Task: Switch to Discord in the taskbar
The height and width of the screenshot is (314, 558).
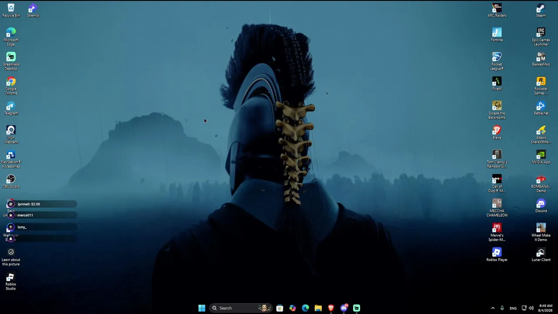Action: point(344,308)
